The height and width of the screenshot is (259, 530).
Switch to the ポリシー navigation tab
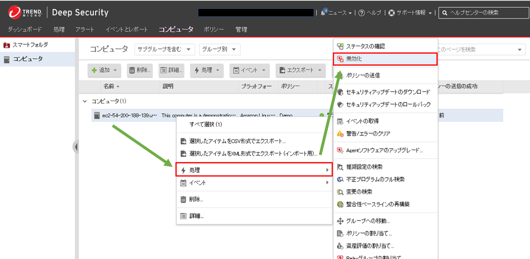(214, 30)
